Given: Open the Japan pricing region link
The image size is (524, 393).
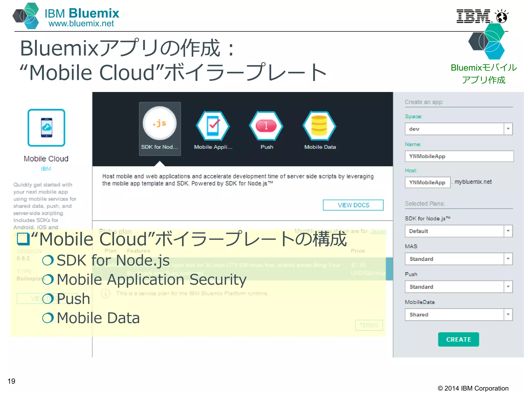Looking at the screenshot, I should click(378, 231).
